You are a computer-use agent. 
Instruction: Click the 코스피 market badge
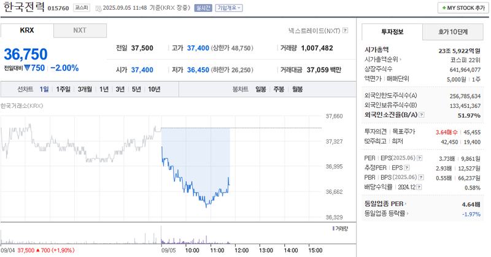pos(82,8)
